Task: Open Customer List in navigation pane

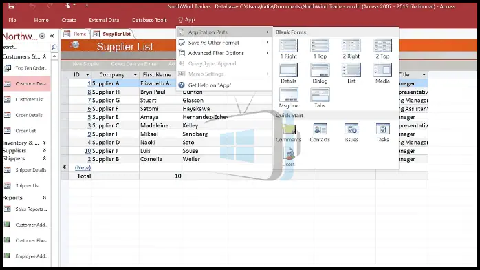Action: pos(27,99)
